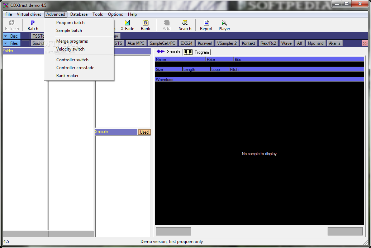
Task: Click the Refresh toolbar icon
Action: pos(12,25)
